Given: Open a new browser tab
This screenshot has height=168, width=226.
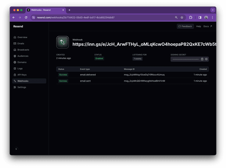Looking at the screenshot, I should (69, 10).
